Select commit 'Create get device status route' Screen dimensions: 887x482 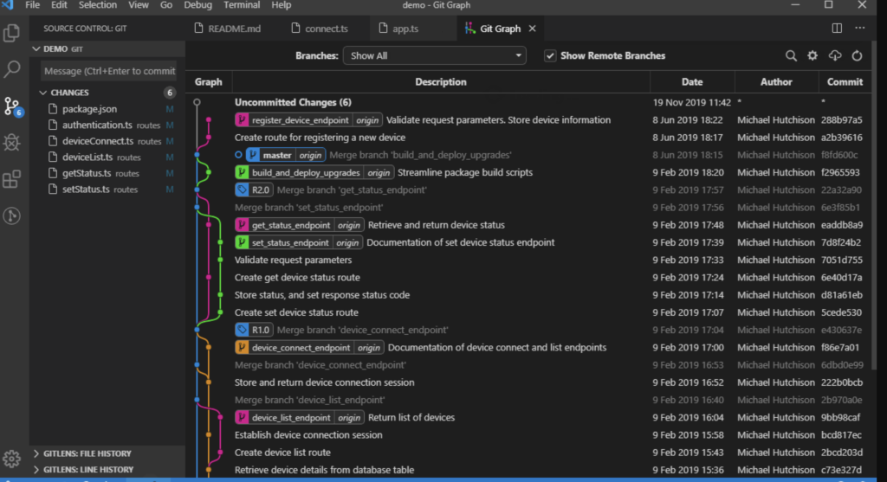(x=529, y=278)
